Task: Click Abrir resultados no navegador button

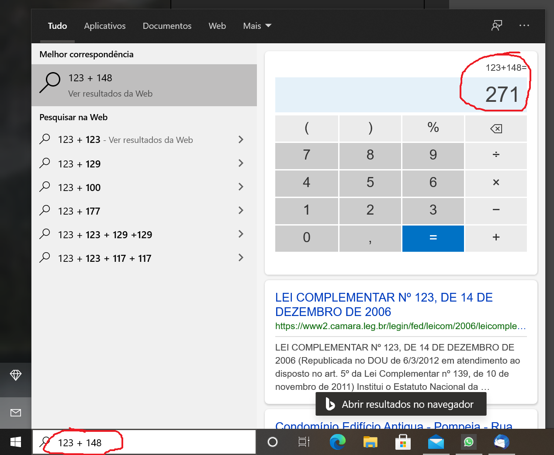Action: point(401,404)
